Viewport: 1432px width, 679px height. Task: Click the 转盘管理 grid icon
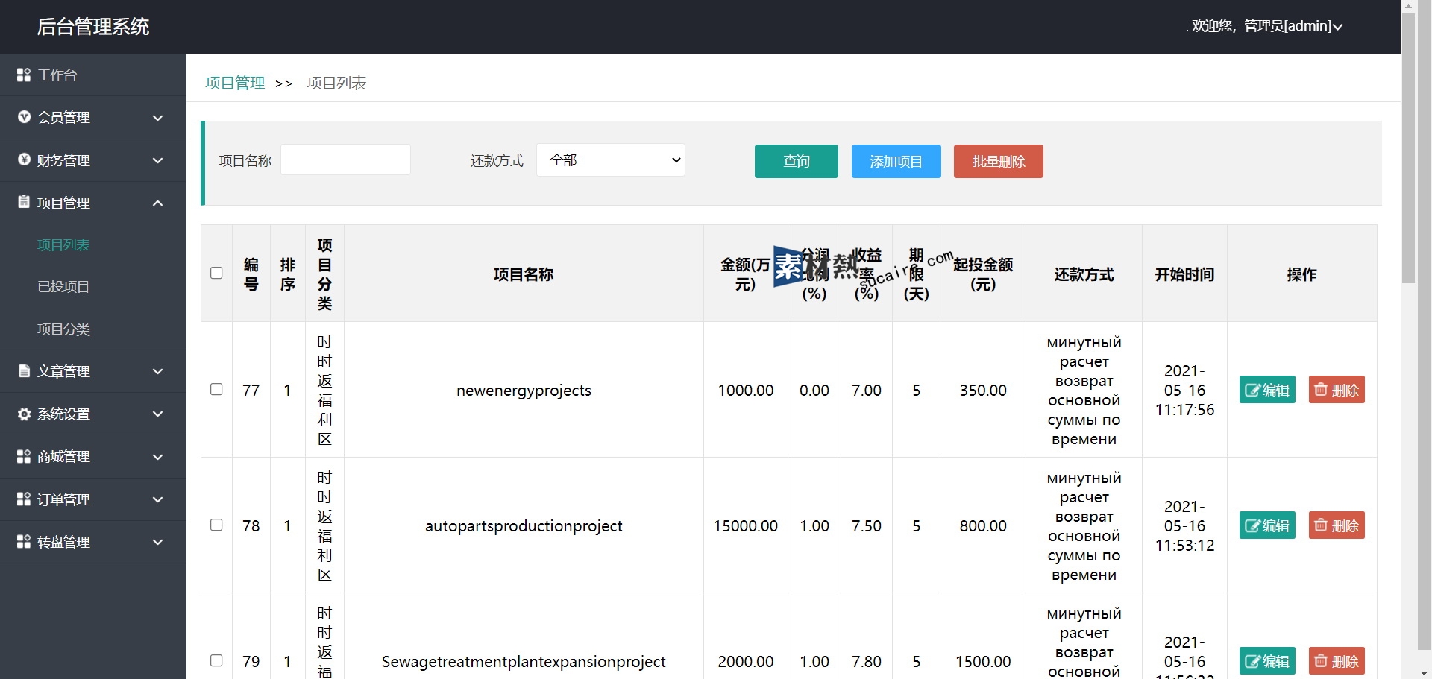tap(24, 542)
